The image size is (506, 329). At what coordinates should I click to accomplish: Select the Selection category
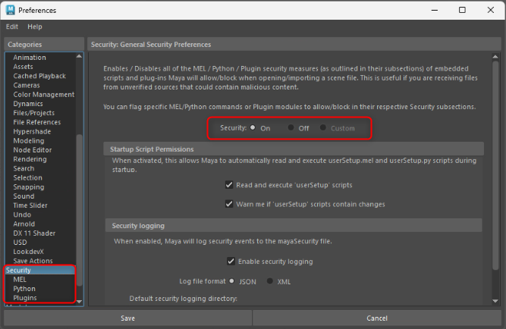[27, 178]
